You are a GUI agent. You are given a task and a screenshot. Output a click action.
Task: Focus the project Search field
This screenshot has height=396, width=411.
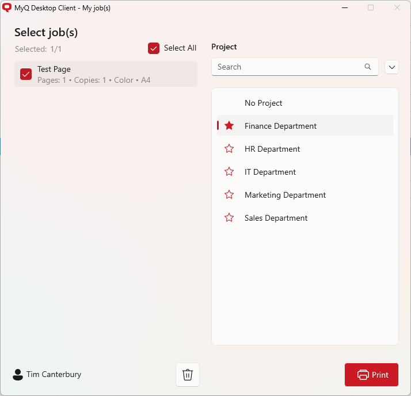point(288,67)
